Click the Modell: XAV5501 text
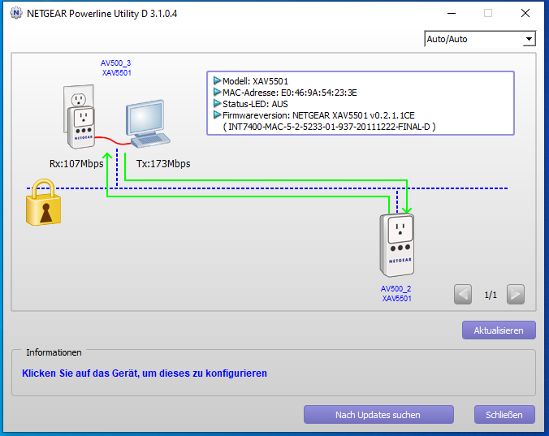549x436 pixels. click(255, 81)
